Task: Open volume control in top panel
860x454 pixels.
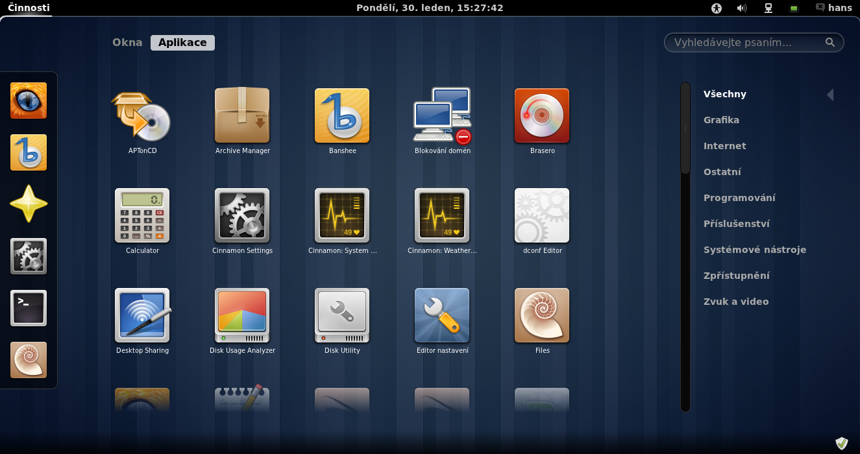Action: click(742, 8)
